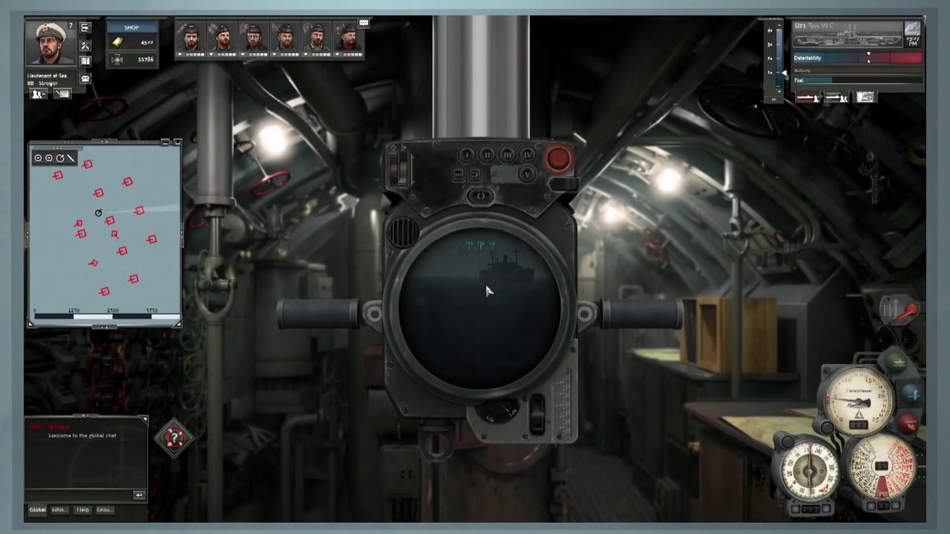Open the mail envelope icon
Viewport: 950px width, 534px height.
click(x=85, y=78)
